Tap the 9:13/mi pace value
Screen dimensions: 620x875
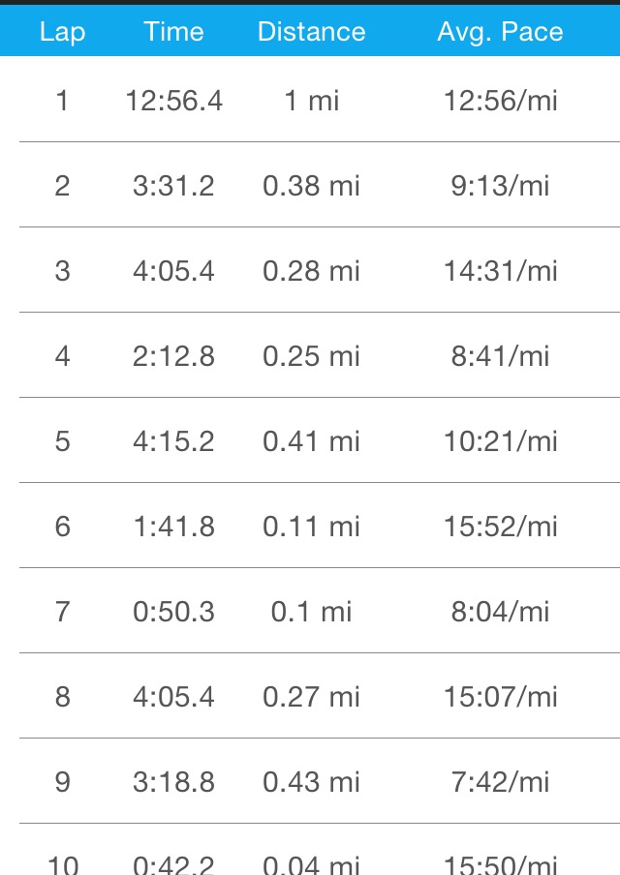[x=500, y=186]
